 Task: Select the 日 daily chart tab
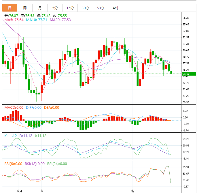[x=10, y=8]
